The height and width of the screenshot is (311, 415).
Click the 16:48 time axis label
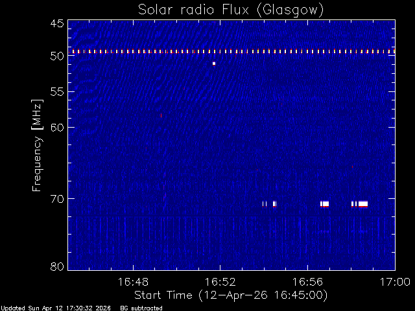click(x=133, y=282)
